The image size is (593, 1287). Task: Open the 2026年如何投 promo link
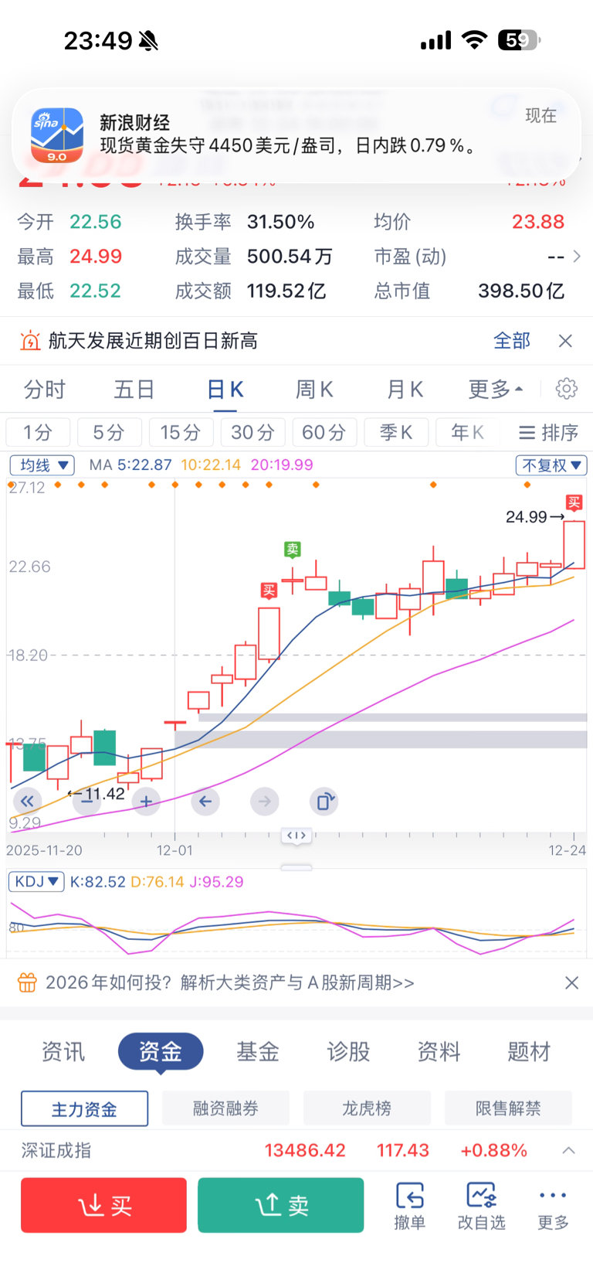point(230,982)
